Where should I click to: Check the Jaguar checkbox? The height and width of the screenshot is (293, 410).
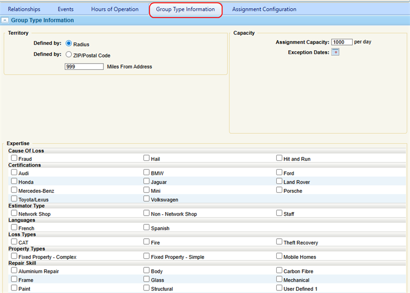pyautogui.click(x=147, y=181)
